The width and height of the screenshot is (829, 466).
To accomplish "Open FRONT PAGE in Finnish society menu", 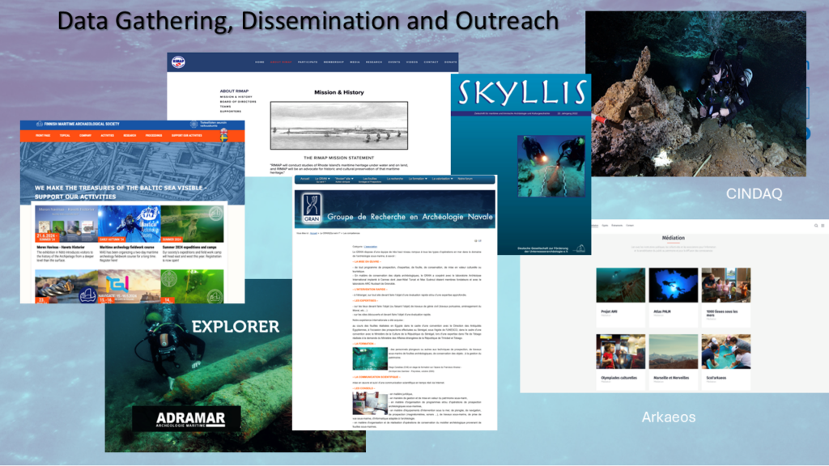I will 44,136.
